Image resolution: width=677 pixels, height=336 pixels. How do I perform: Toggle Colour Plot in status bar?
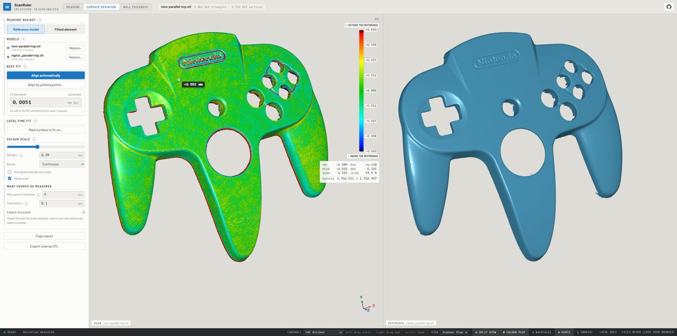514,332
